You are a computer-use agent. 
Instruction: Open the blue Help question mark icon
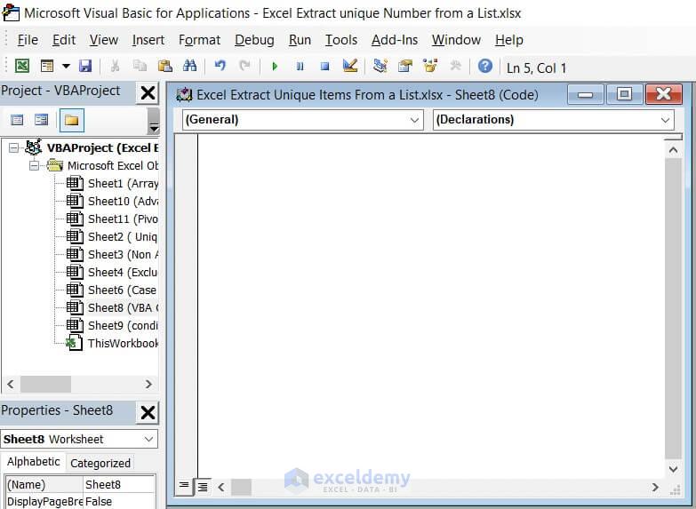tap(485, 66)
